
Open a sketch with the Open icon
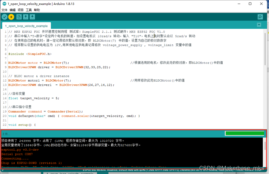click(x=26, y=17)
